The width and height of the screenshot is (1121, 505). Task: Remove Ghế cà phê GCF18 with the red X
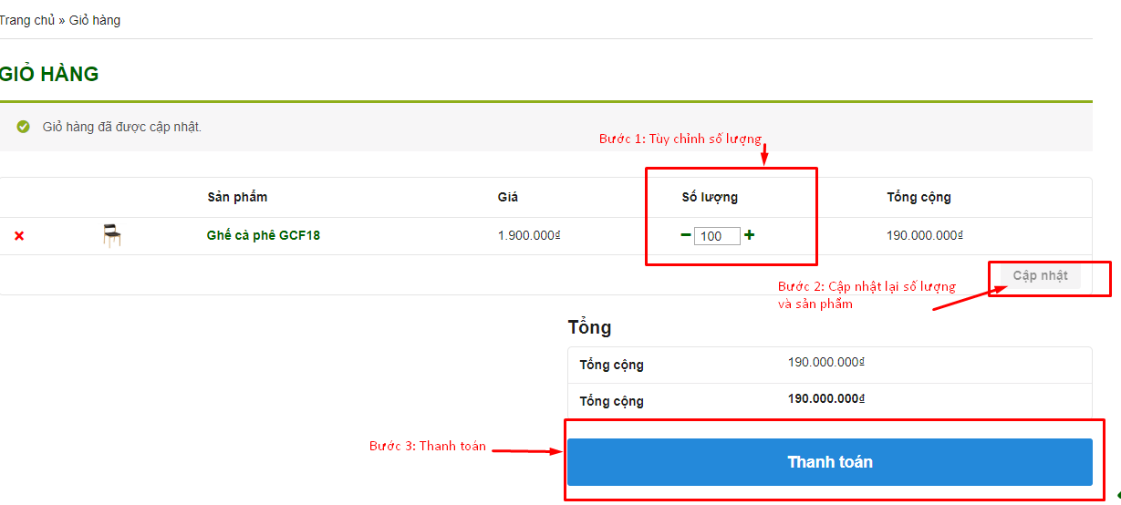point(19,236)
